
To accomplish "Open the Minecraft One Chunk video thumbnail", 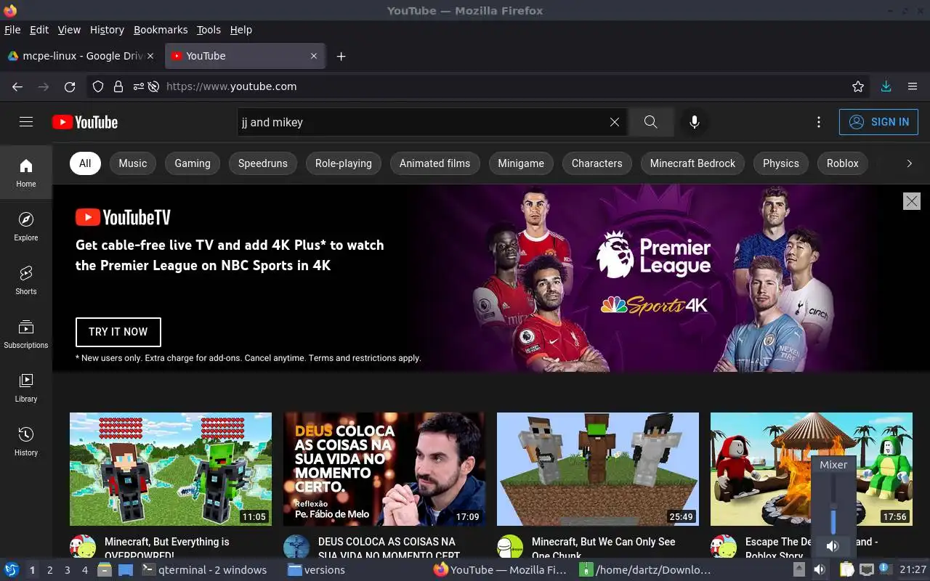I will click(598, 469).
